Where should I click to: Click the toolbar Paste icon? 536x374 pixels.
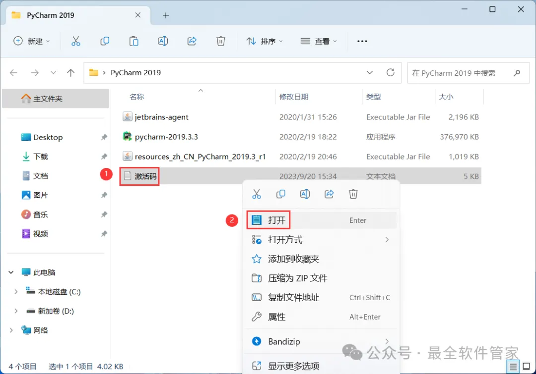point(134,41)
